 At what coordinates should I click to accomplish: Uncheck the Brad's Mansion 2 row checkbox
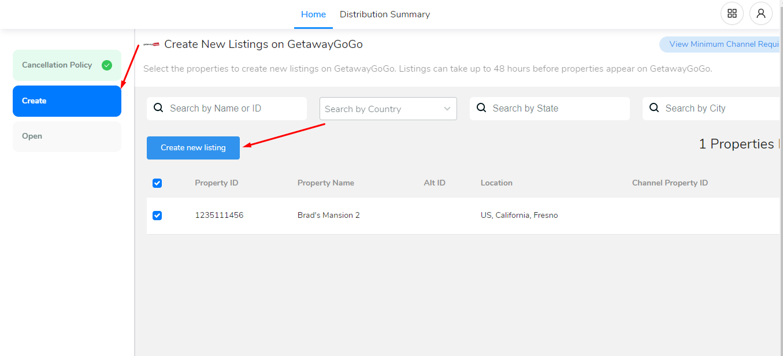[x=157, y=216]
